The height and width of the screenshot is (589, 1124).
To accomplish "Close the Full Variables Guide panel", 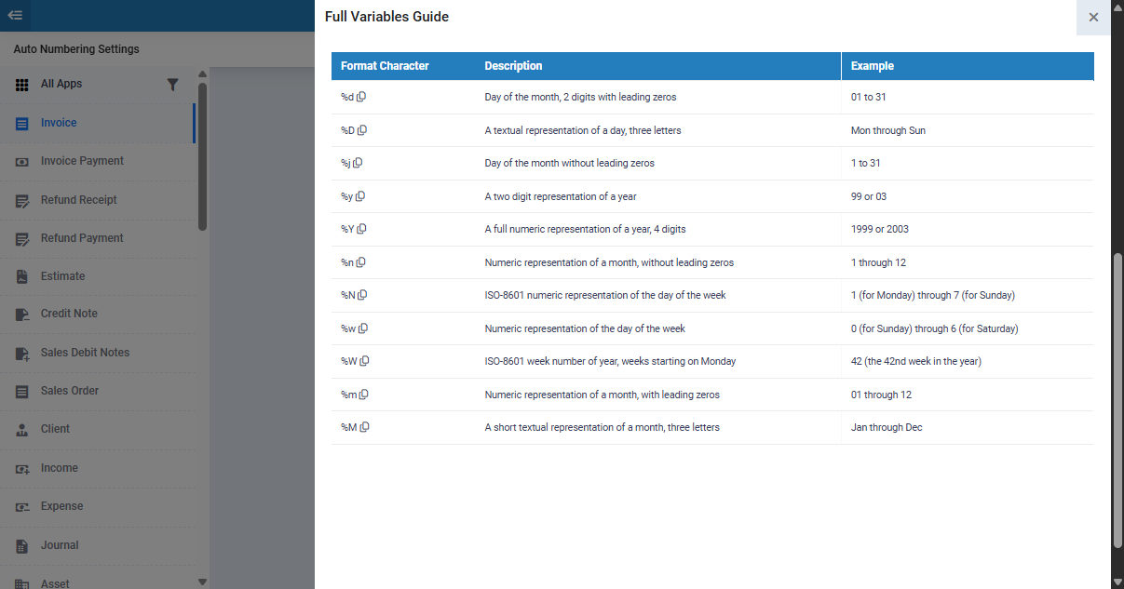I will pos(1093,17).
